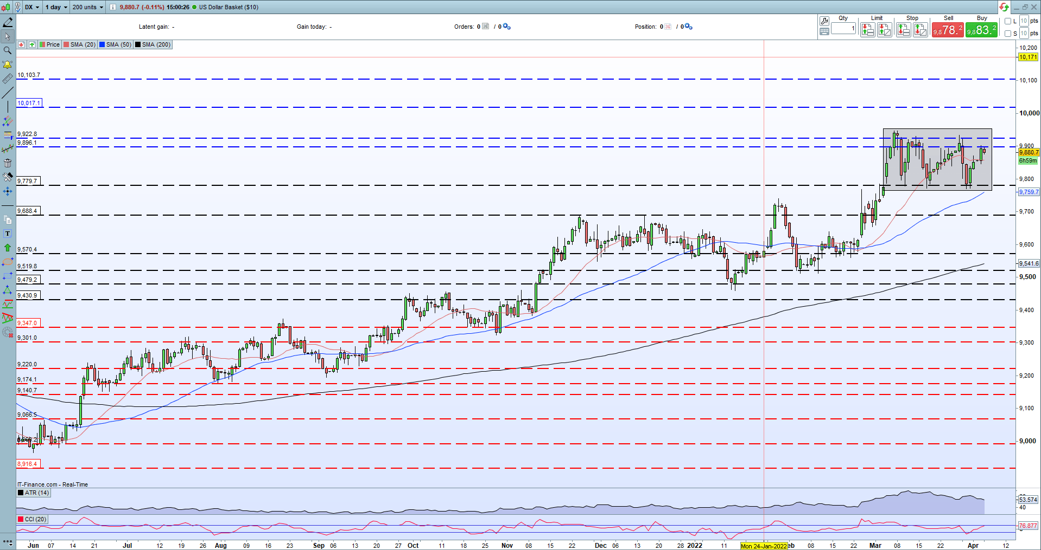Select the vertical line tool
Screen dimensions: 1041x550
pos(8,107)
